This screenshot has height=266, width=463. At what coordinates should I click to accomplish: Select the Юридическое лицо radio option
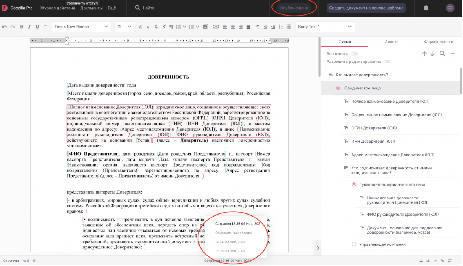point(338,88)
